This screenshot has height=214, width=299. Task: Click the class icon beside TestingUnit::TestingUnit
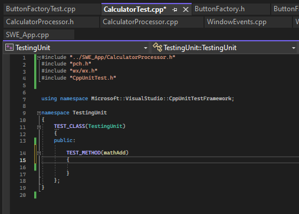[x=157, y=47]
